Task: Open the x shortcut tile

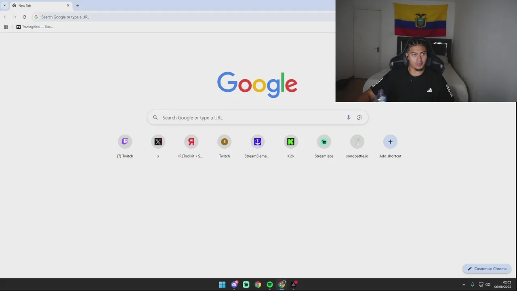Action: (x=158, y=146)
